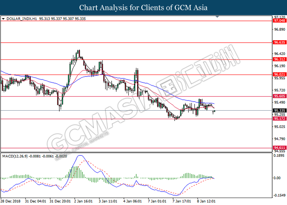Screen dimensions: 287x205
Task: Click the MACD(12,26,9) indicator label
Action: pyautogui.click(x=14, y=156)
